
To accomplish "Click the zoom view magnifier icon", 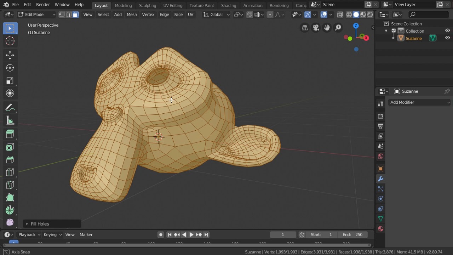I will 338,28.
